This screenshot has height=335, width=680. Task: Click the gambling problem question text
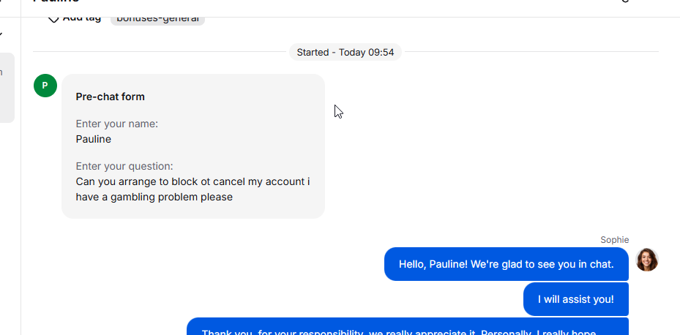pos(193,189)
